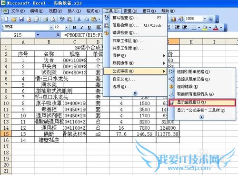This screenshot has width=238, height=175.
Task: Expand the 公式审核 submenu with bottom chevrons
Action: [x=201, y=117]
